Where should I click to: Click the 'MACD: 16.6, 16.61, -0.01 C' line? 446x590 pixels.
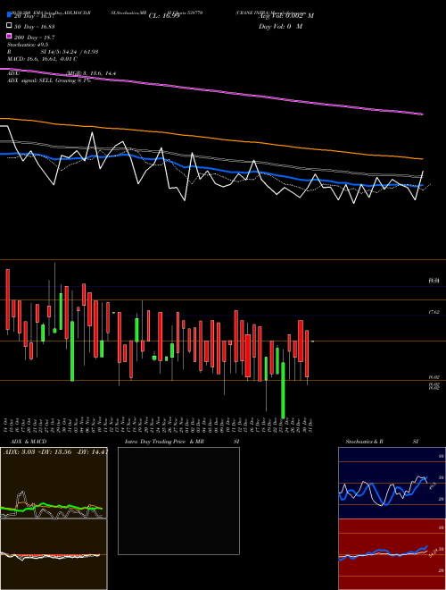[43, 59]
